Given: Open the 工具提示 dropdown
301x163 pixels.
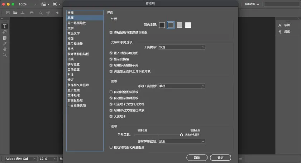Looking at the screenshot, I should 182,47.
